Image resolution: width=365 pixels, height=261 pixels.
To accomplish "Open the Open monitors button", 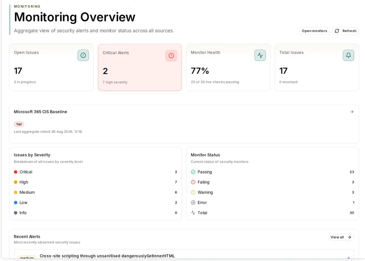I will pos(314,31).
